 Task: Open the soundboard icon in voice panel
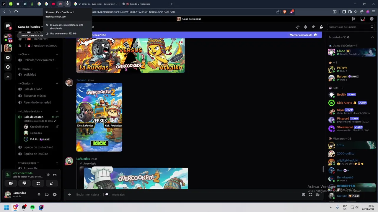tap(52, 183)
